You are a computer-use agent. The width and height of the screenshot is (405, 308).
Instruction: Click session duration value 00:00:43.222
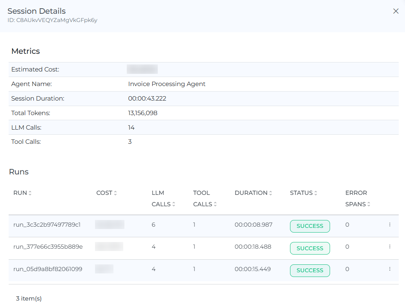(x=147, y=99)
